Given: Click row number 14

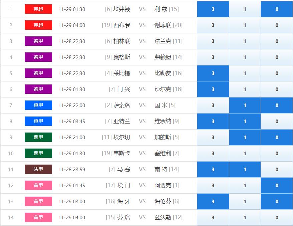Looking at the screenshot, I should point(11,218).
